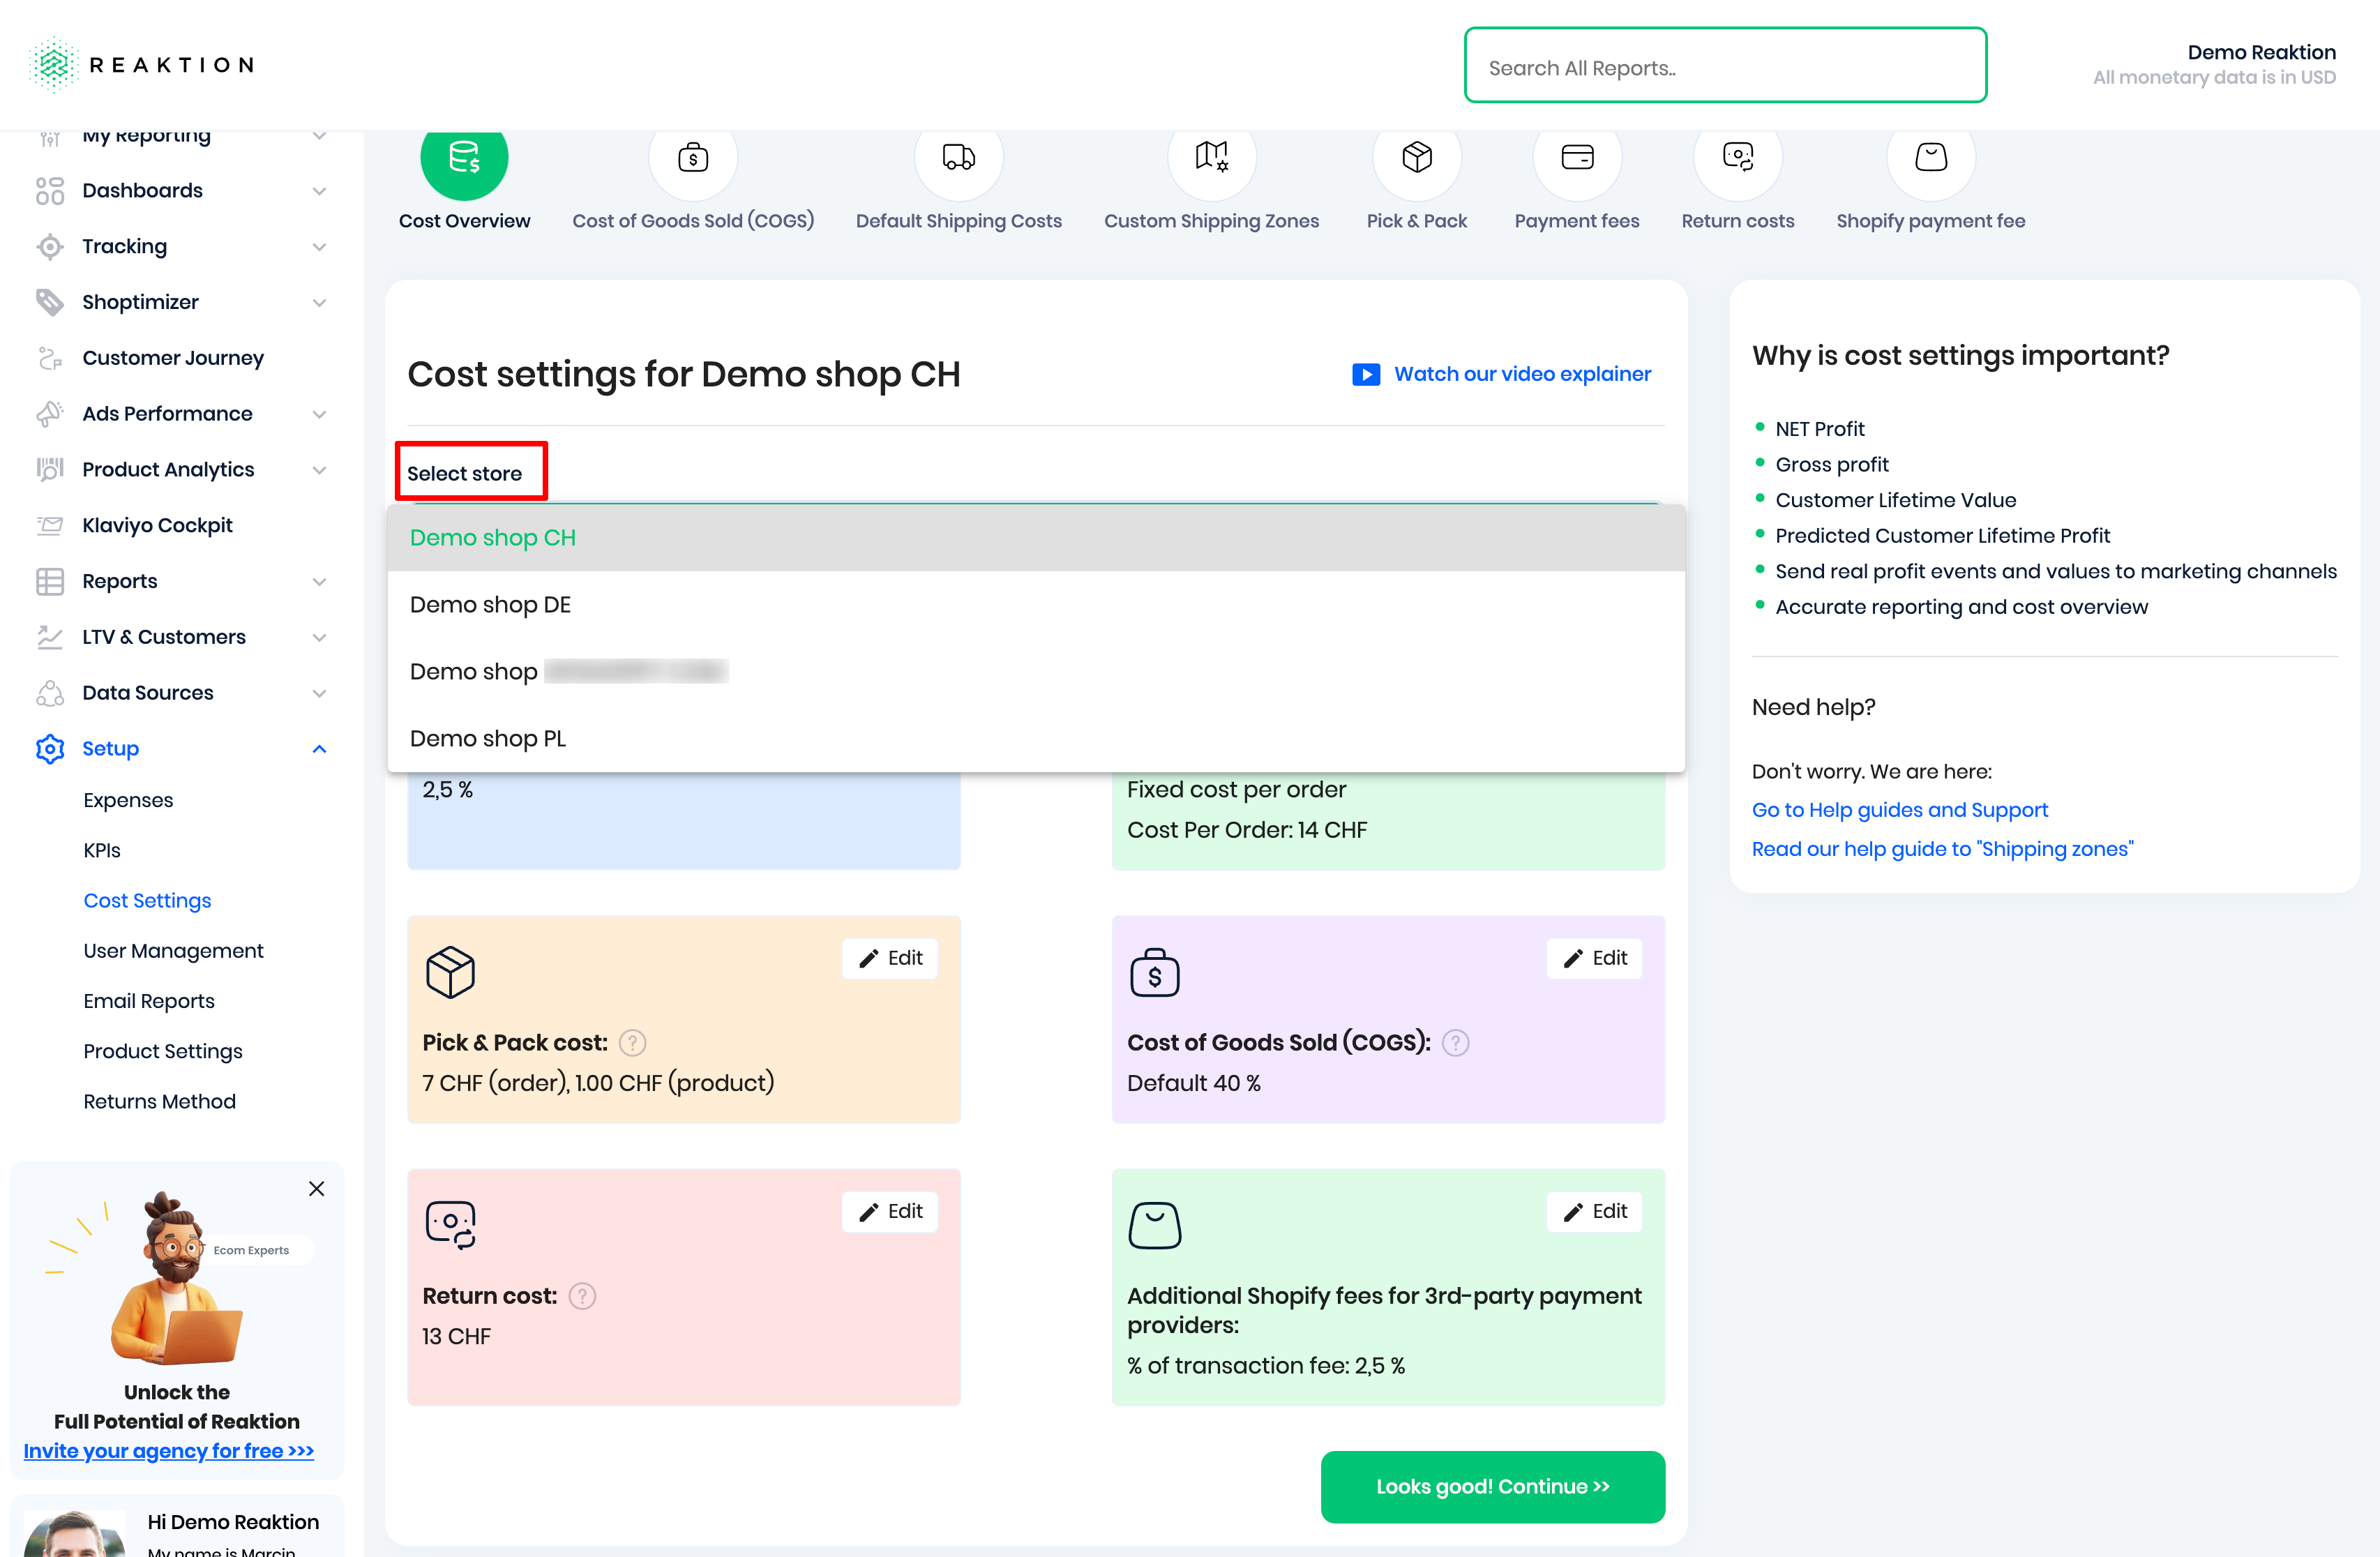Open the Default Shipping Costs truck icon
The image size is (2380, 1557).
point(958,158)
